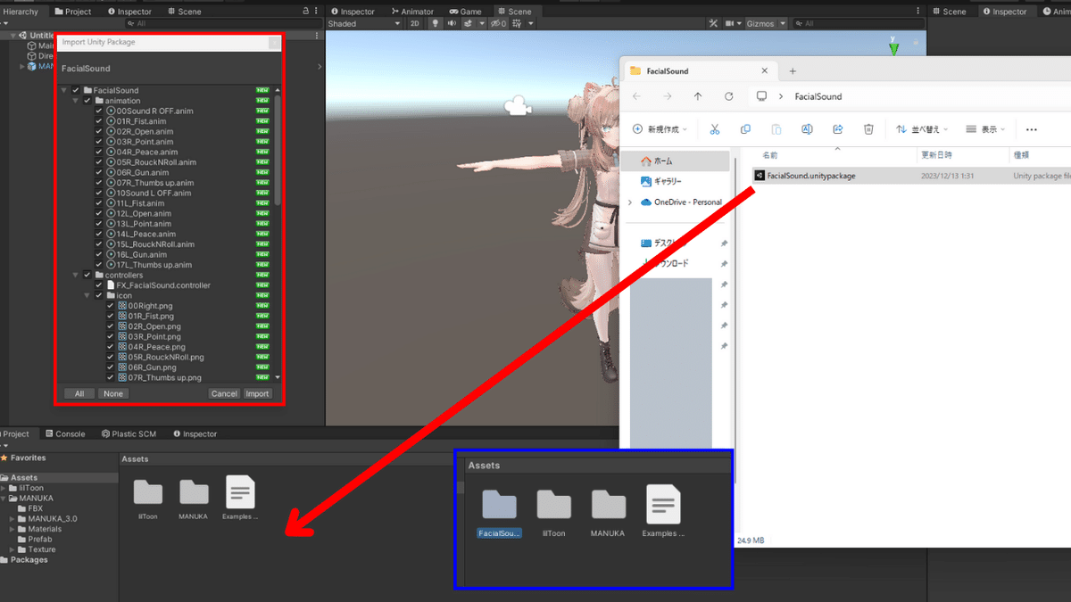Click Explorer Up arrow icon

coord(698,96)
